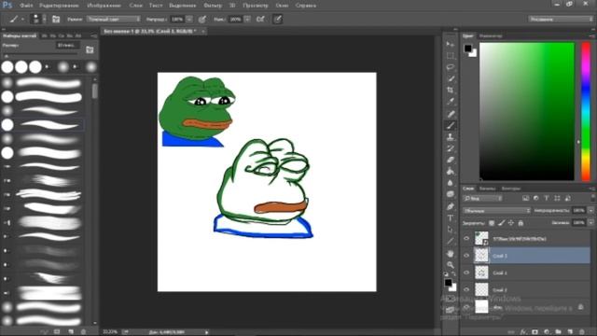Open the Файл menu
The width and height of the screenshot is (597, 336).
coord(26,6)
